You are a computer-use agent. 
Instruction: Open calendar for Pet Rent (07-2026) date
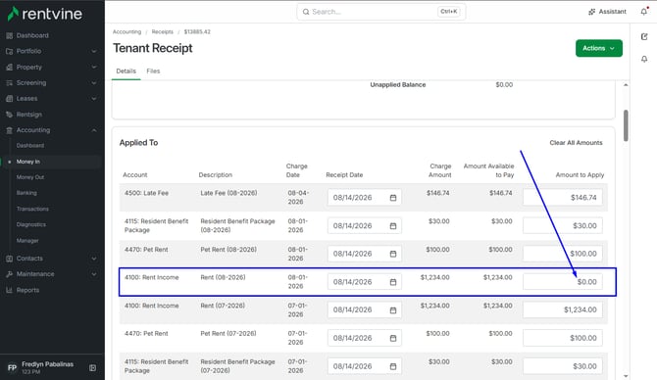[393, 338]
